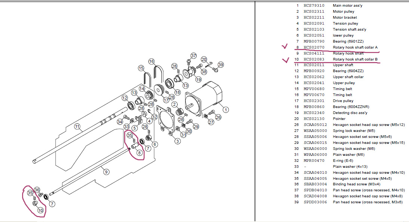Click the 'Rotary hook shaft collar A' entry
Image resolution: width=409 pixels, height=222 pixels.
(355, 47)
